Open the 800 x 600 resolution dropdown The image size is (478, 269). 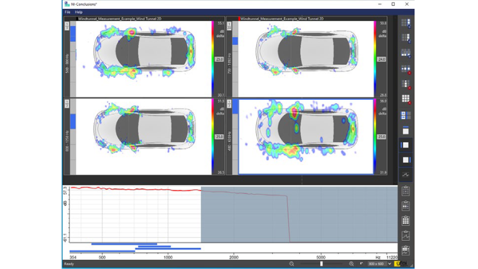[x=375, y=264]
